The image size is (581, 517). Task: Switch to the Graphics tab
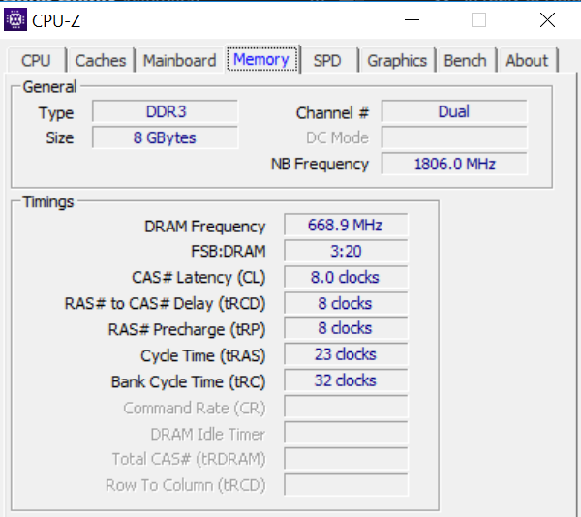click(x=397, y=60)
